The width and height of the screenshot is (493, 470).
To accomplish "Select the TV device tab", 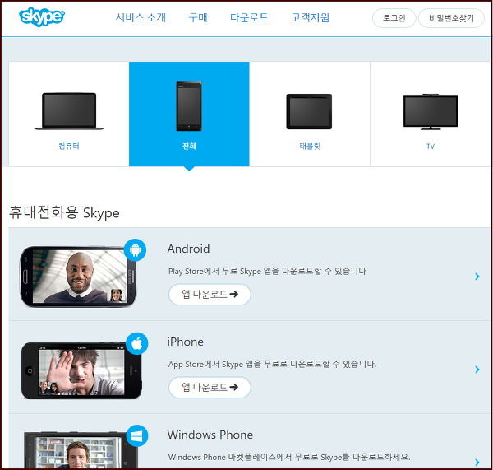I will [431, 114].
